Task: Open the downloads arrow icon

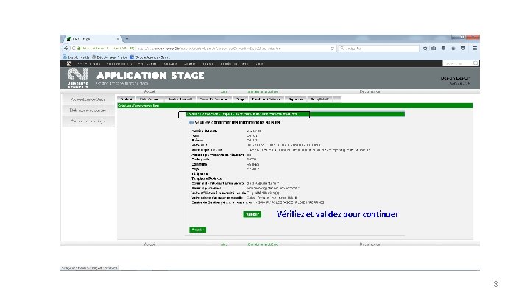Action: (443, 49)
